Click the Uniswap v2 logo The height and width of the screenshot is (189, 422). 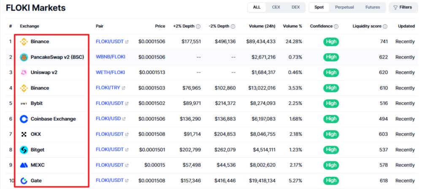coord(24,72)
